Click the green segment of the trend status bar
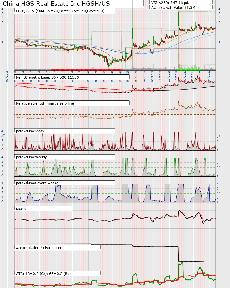 tap(190, 70)
